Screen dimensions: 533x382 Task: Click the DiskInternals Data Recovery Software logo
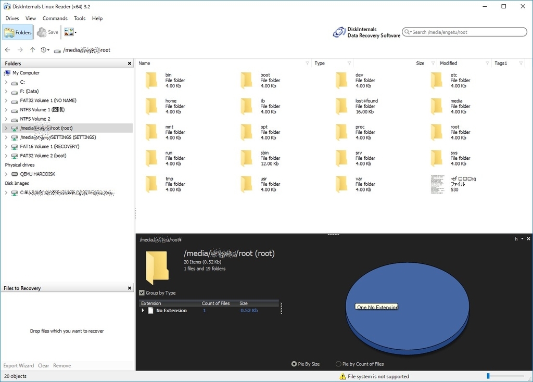[366, 32]
